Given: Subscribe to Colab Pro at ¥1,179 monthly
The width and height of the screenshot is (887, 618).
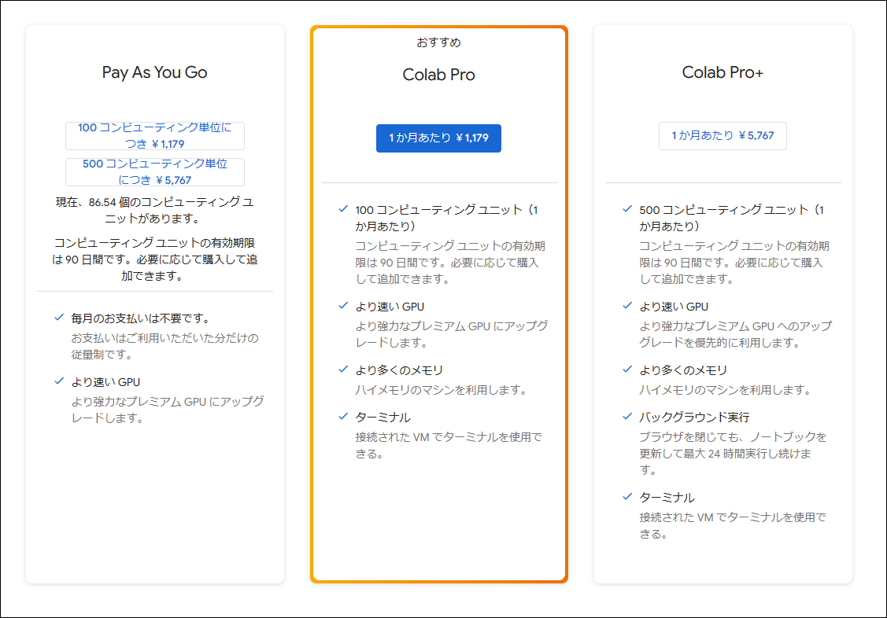Looking at the screenshot, I should [438, 138].
